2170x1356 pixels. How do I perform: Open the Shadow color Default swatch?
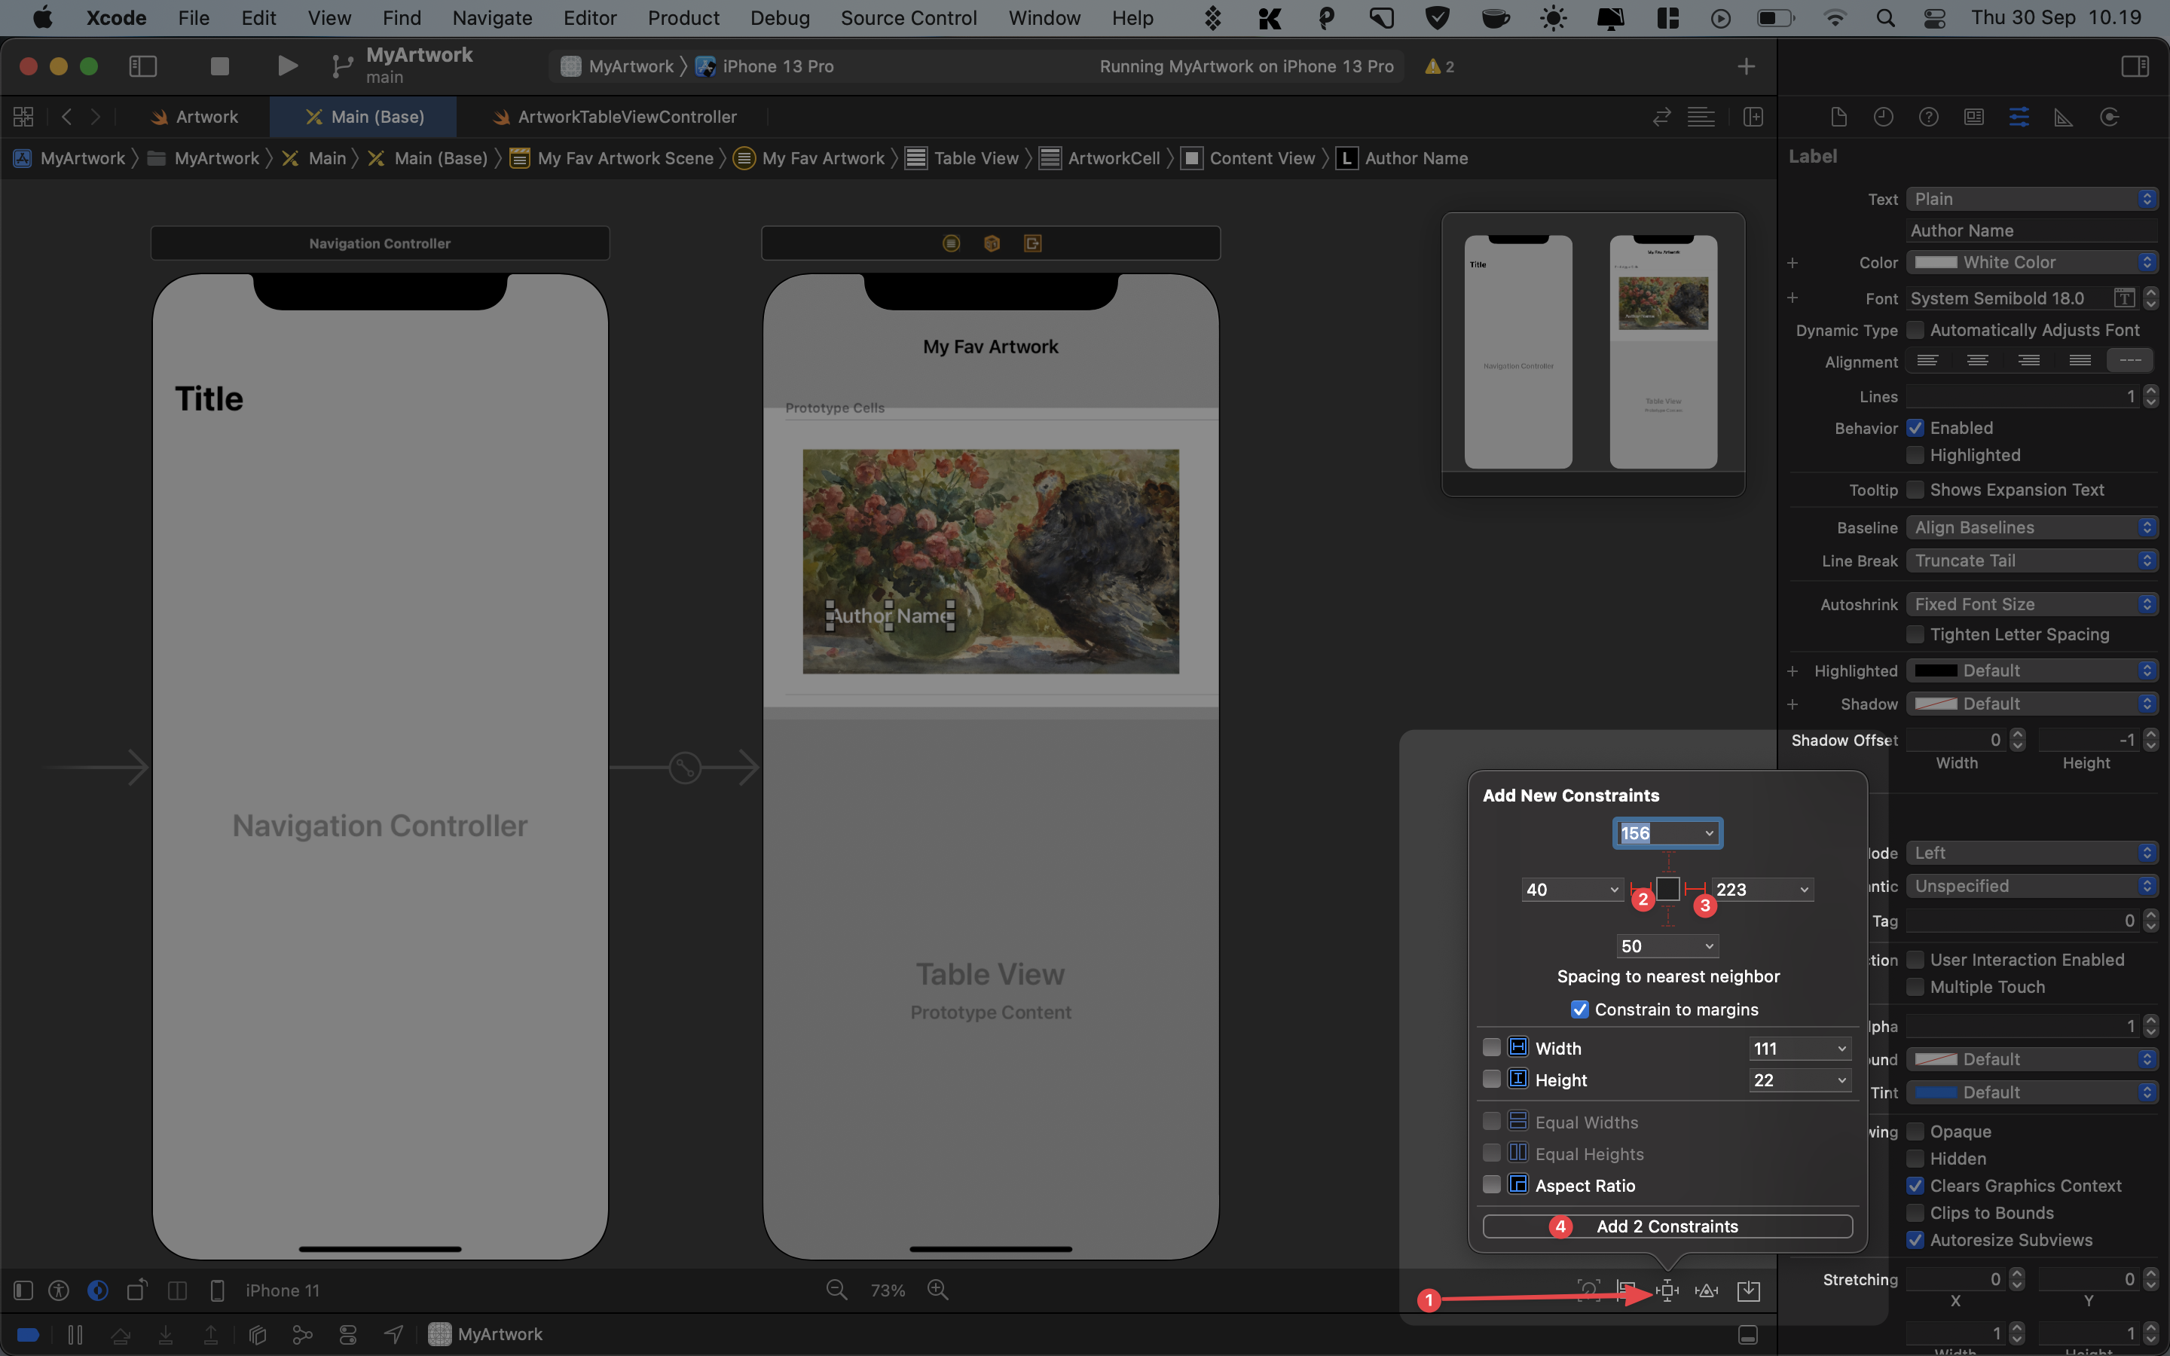click(x=1937, y=704)
